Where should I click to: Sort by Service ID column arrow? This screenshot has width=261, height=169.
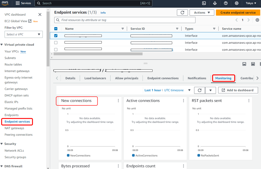pos(177,29)
